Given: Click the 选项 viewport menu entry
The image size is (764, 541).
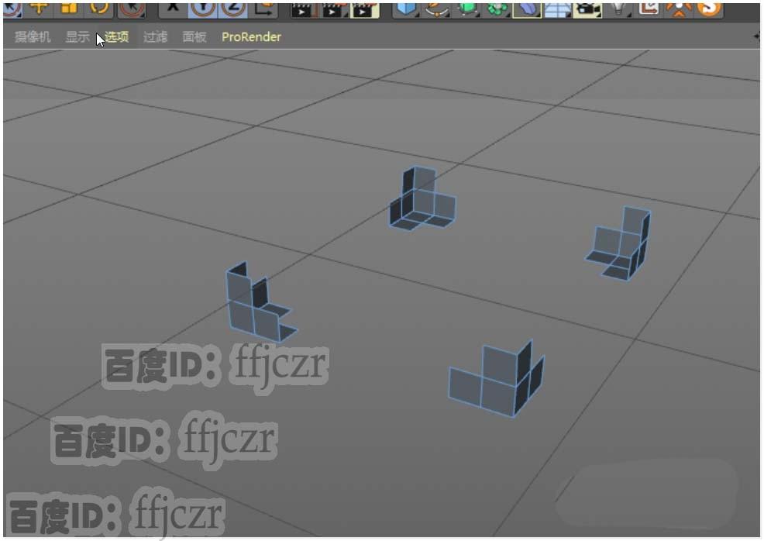Looking at the screenshot, I should pos(115,36).
